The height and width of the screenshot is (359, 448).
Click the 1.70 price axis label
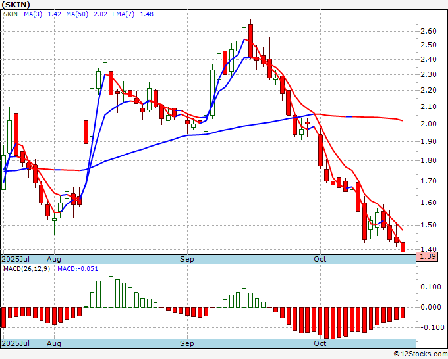[428, 181]
